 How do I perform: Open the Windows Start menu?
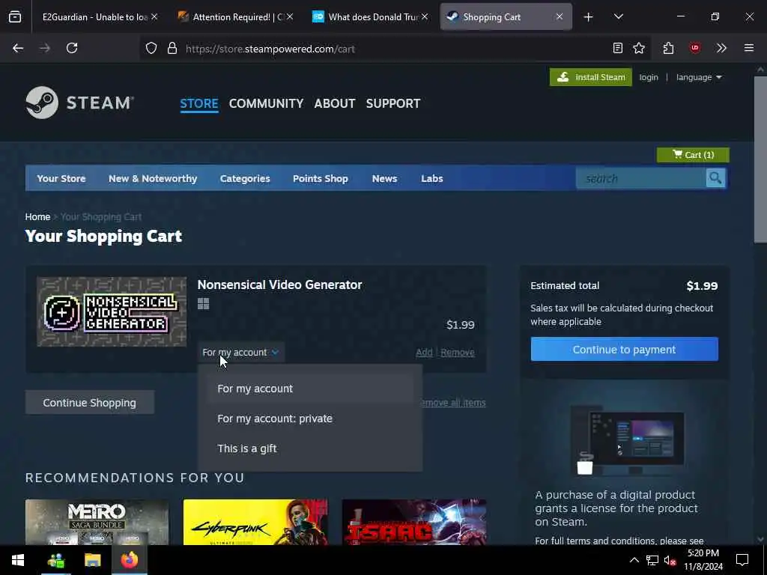pyautogui.click(x=18, y=560)
